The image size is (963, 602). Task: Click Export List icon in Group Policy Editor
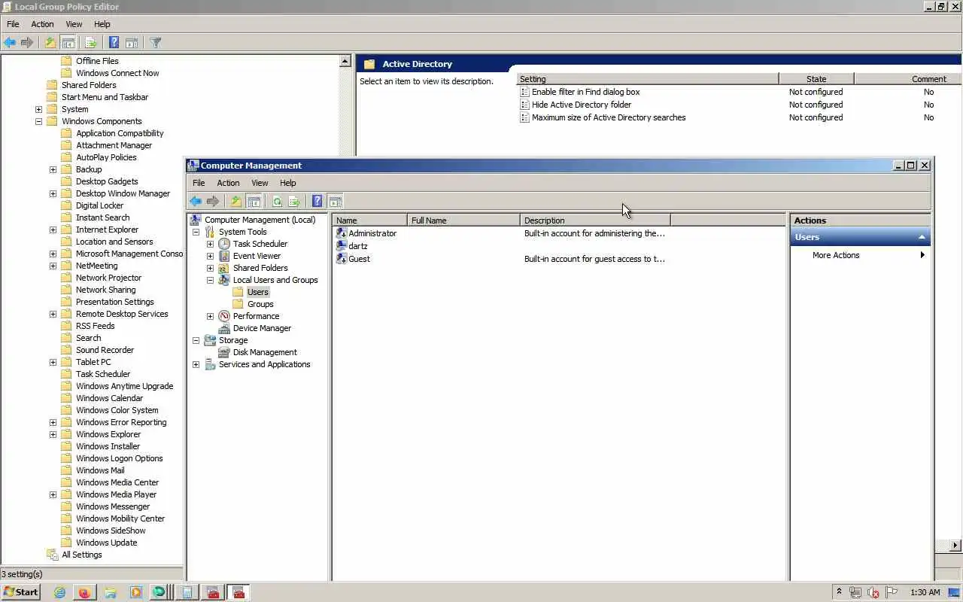coord(91,43)
